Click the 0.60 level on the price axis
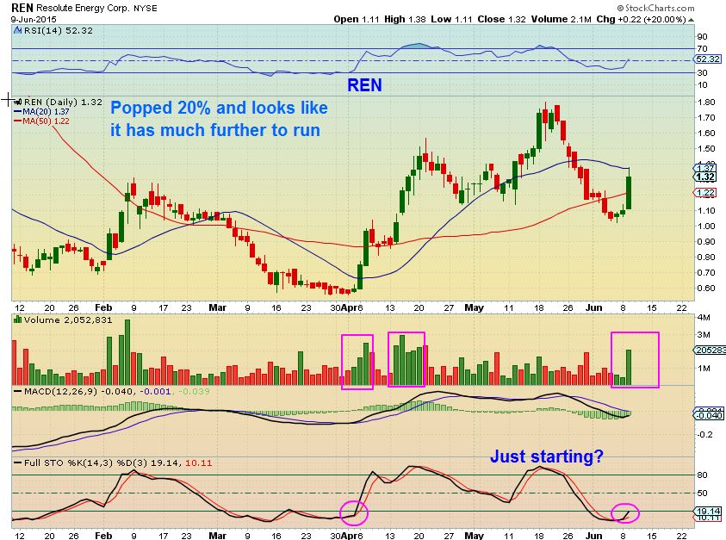 tap(705, 288)
